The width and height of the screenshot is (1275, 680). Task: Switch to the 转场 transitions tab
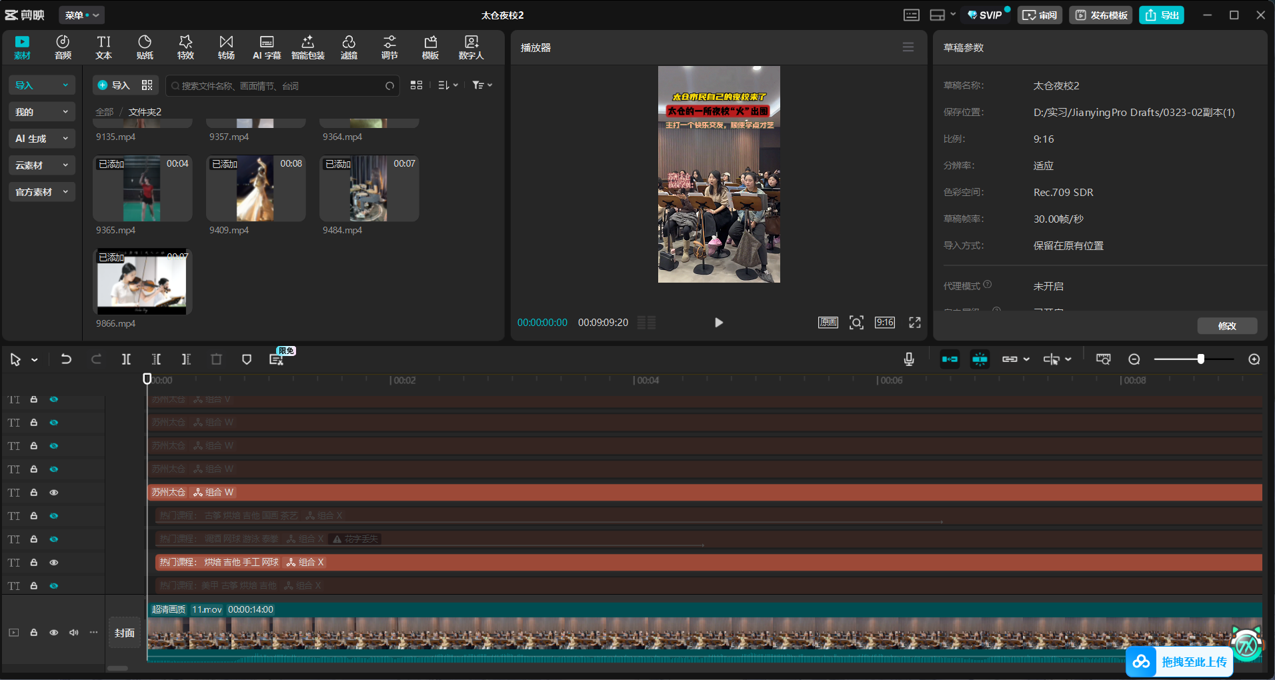click(226, 47)
